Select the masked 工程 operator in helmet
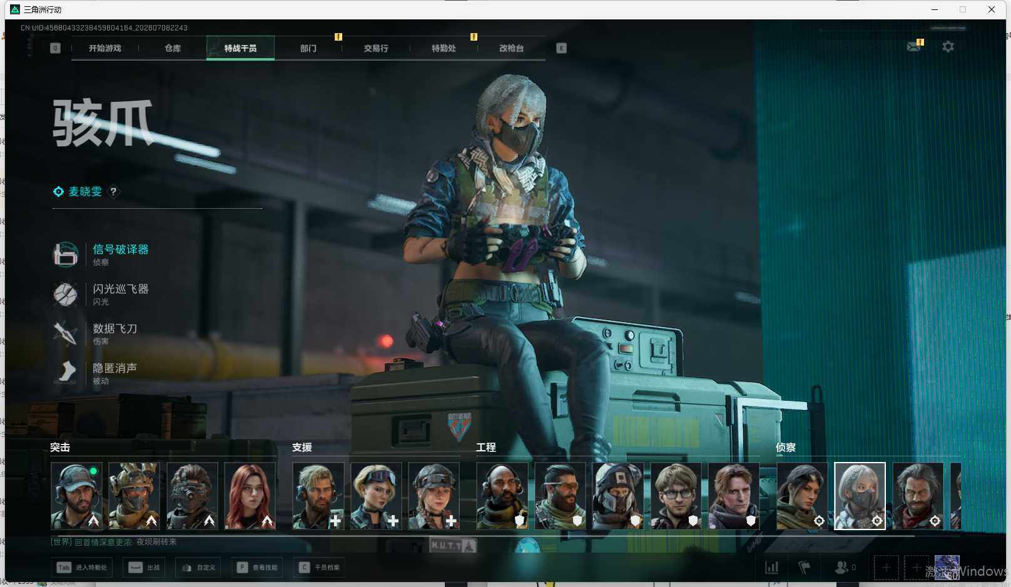Viewport: 1011px width, 587px height. pyautogui.click(x=618, y=496)
